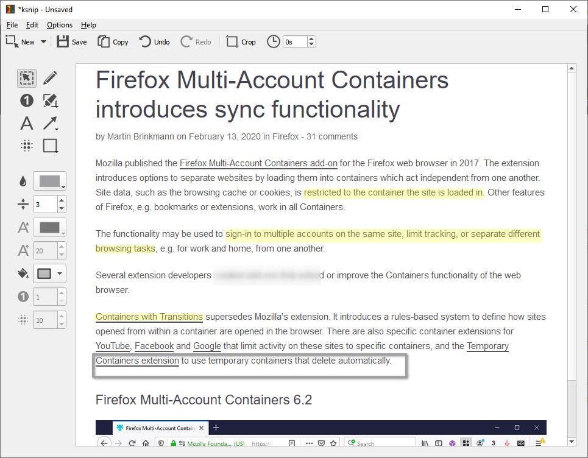
Task: Click the width field showing 3
Action: coord(45,204)
